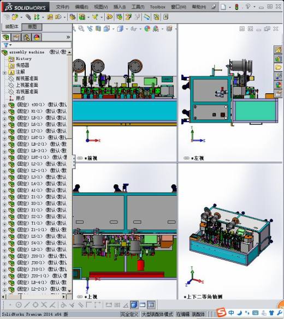Click the Linear Component Pattern icon
The width and height of the screenshot is (284, 319).
pos(37,17)
